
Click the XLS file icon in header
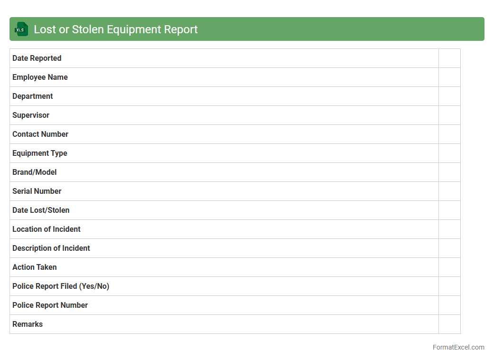coord(21,29)
